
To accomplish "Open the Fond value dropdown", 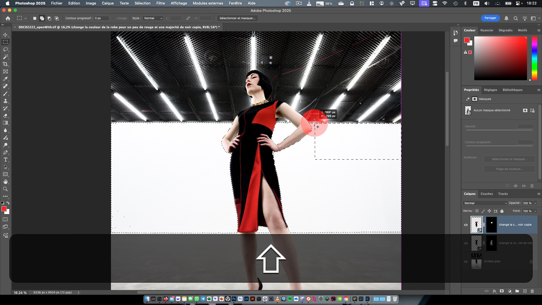I will pyautogui.click(x=535, y=211).
